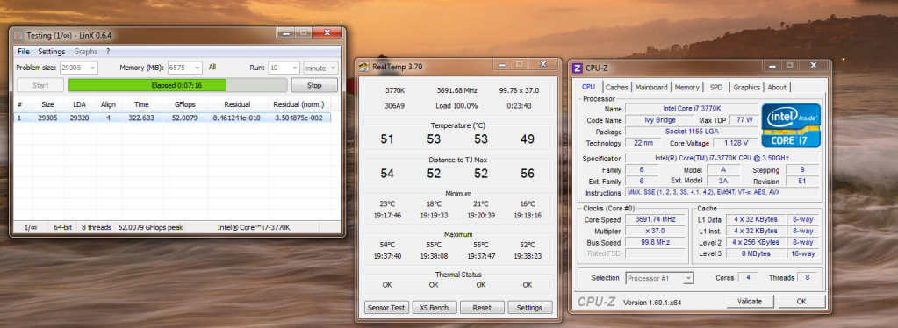The height and width of the screenshot is (328, 898).
Task: Click the LinX title bar app icon
Action: click(18, 35)
